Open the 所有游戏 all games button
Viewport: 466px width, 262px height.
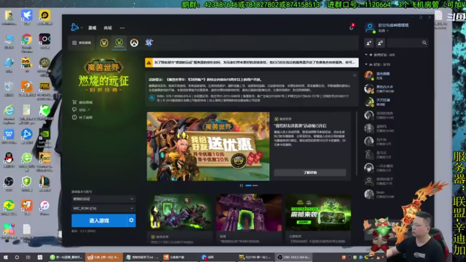(82, 43)
